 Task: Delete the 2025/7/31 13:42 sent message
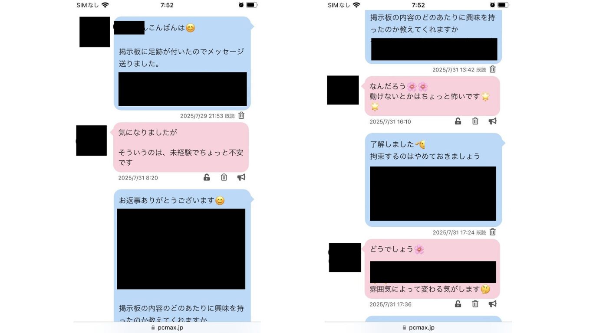click(493, 69)
